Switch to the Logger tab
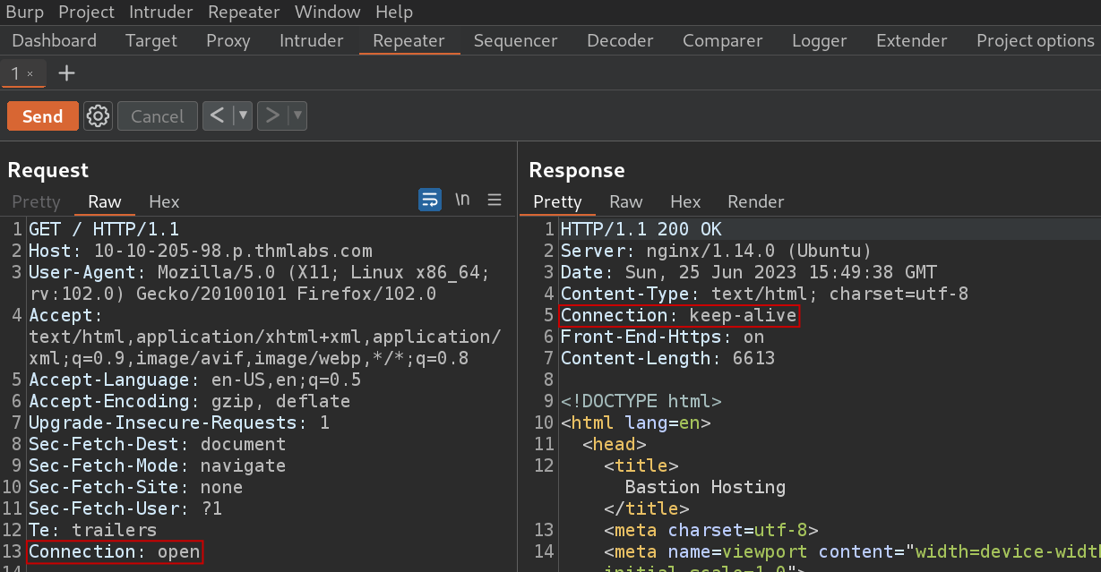This screenshot has height=572, width=1101. (x=820, y=40)
